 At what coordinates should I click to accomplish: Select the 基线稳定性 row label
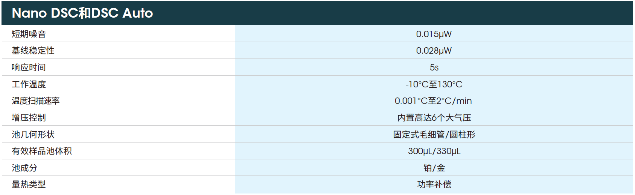[x=33, y=51]
